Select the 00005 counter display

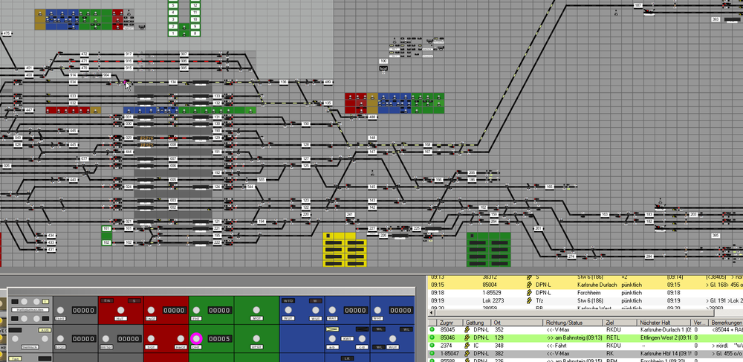coord(219,339)
